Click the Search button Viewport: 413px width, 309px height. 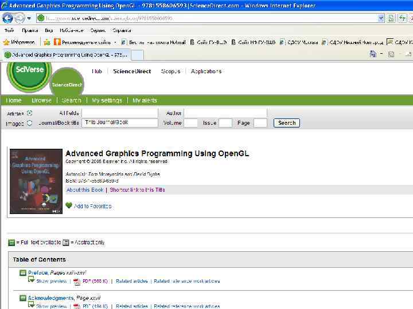pyautogui.click(x=287, y=123)
